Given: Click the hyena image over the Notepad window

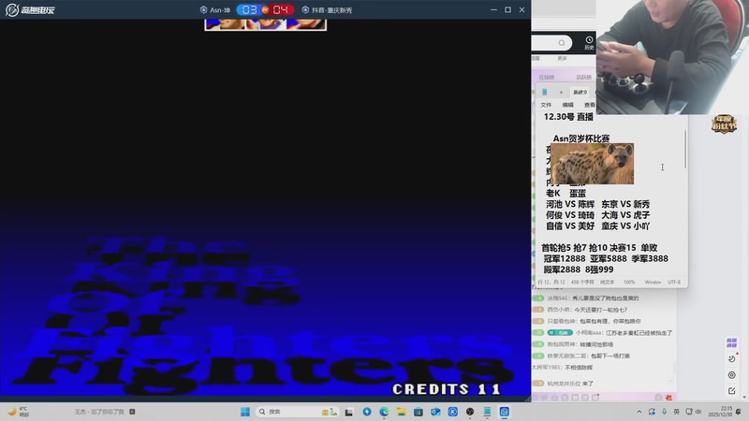Looking at the screenshot, I should (x=593, y=164).
